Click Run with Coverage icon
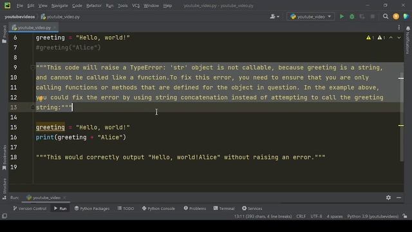Screen dimensions: 412x232 pyautogui.click(x=362, y=17)
